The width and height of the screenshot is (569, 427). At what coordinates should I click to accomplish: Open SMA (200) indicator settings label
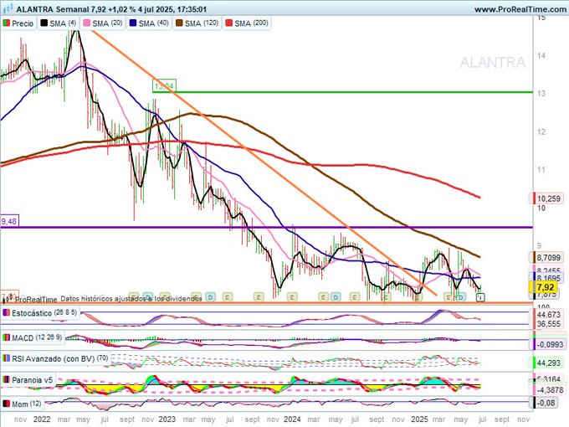click(252, 23)
